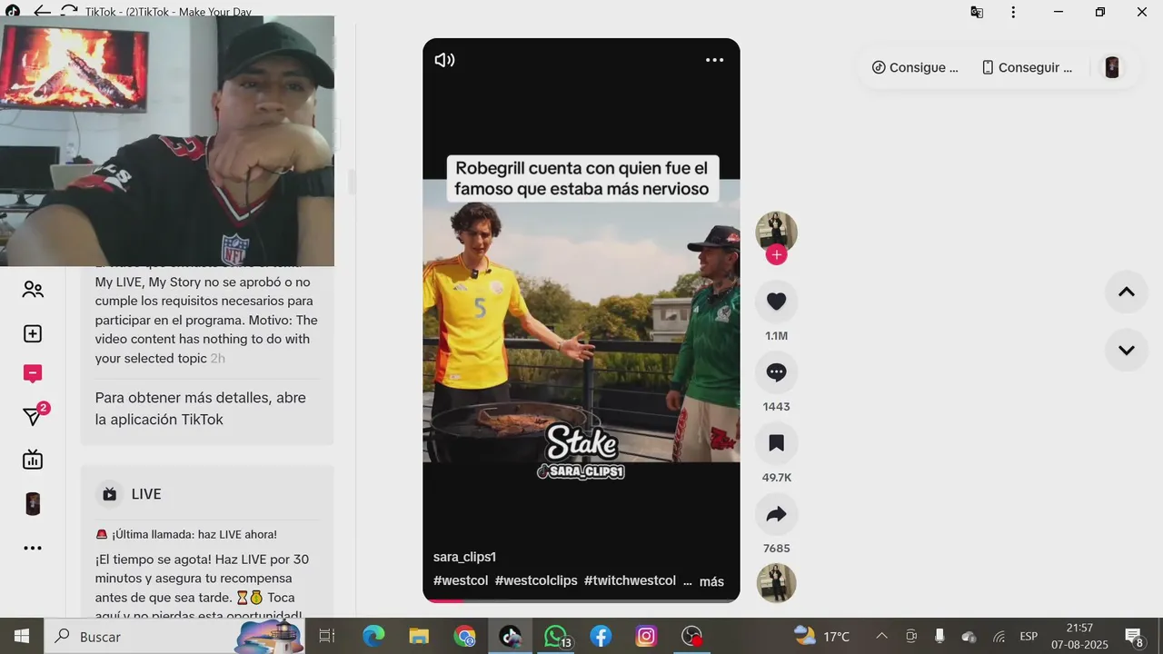
Task: Go to the previous video with up chevron
Action: (1127, 292)
